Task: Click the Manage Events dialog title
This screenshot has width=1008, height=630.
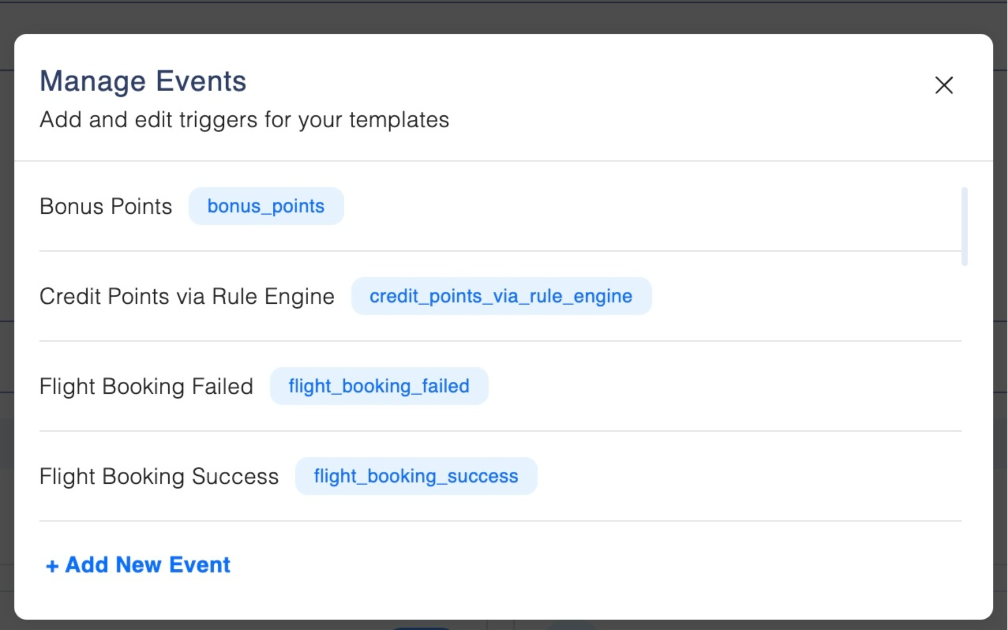Action: point(143,81)
